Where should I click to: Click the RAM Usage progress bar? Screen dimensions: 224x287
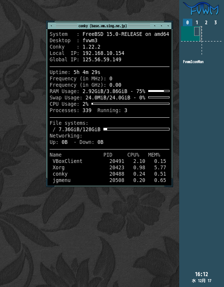tap(159, 91)
